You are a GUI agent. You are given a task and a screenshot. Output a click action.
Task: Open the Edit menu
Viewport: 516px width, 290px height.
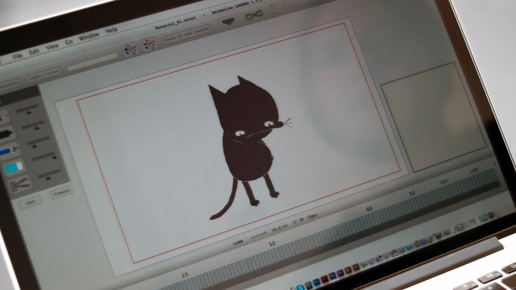(x=34, y=52)
